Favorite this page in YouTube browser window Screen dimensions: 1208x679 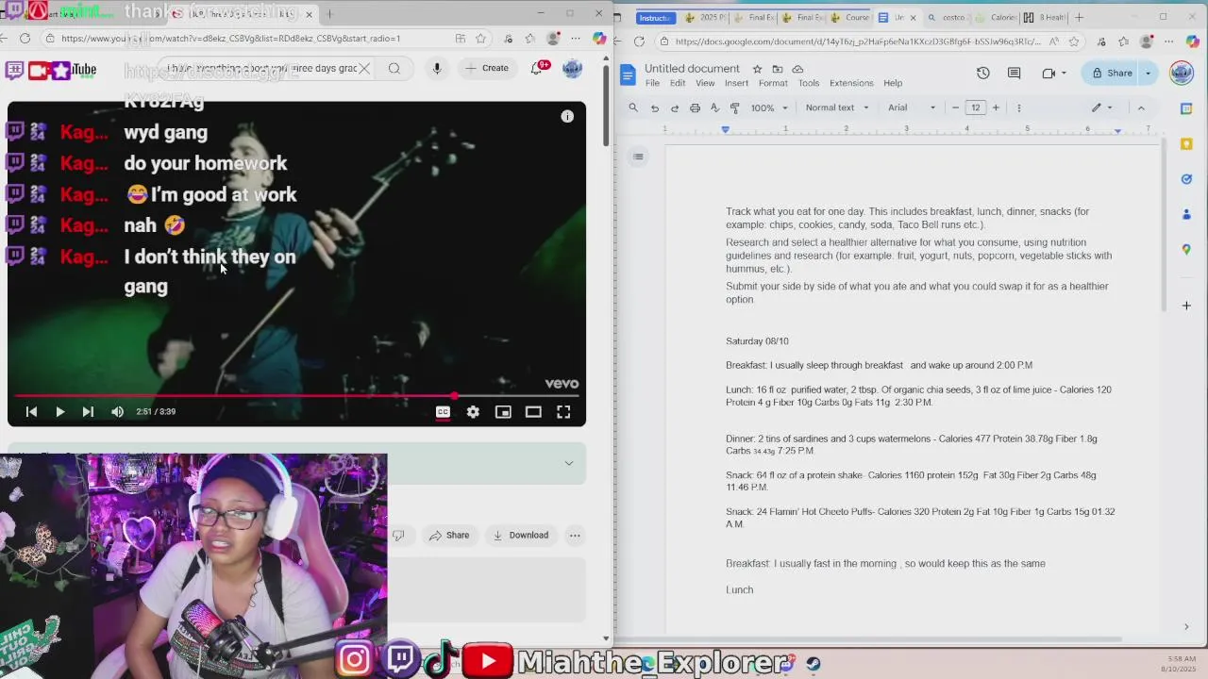click(481, 39)
